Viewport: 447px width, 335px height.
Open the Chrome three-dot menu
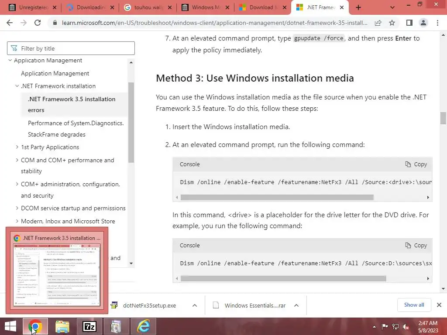(437, 23)
